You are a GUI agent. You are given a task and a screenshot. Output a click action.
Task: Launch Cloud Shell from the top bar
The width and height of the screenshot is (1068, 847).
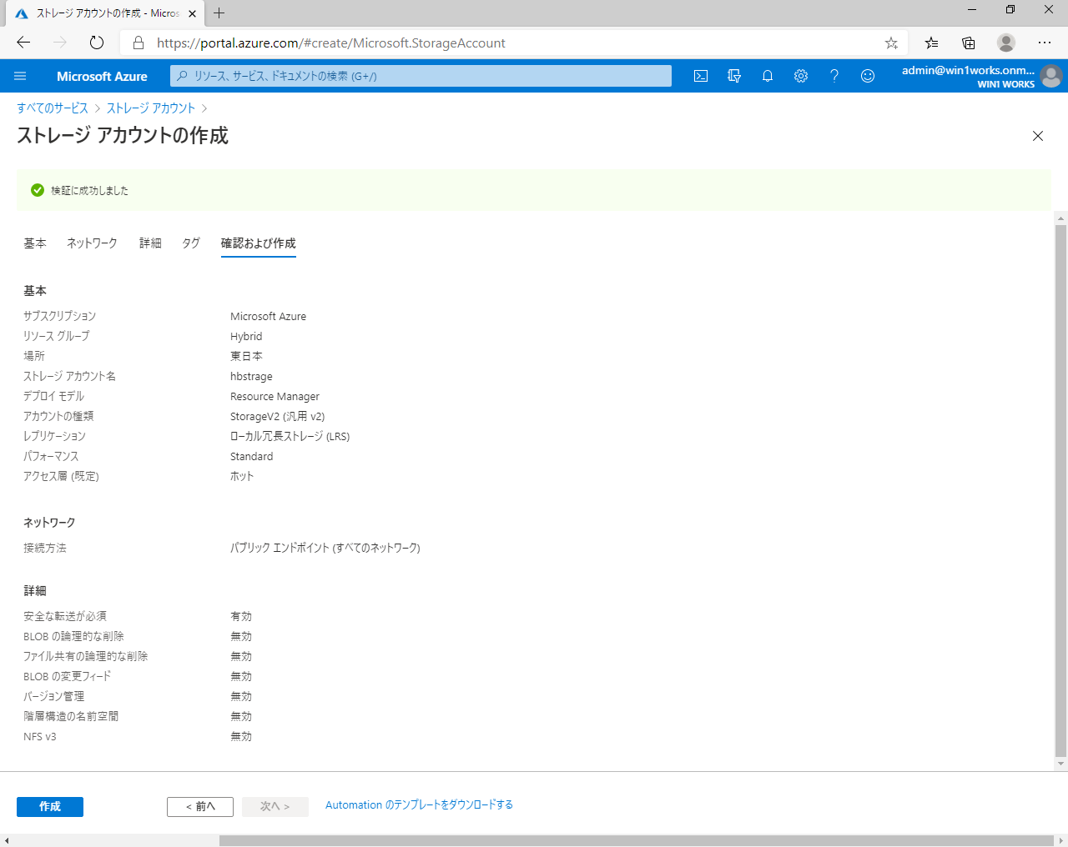pyautogui.click(x=701, y=76)
